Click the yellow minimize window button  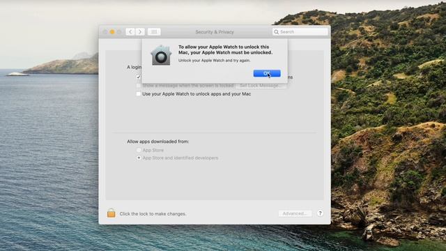tap(112, 32)
